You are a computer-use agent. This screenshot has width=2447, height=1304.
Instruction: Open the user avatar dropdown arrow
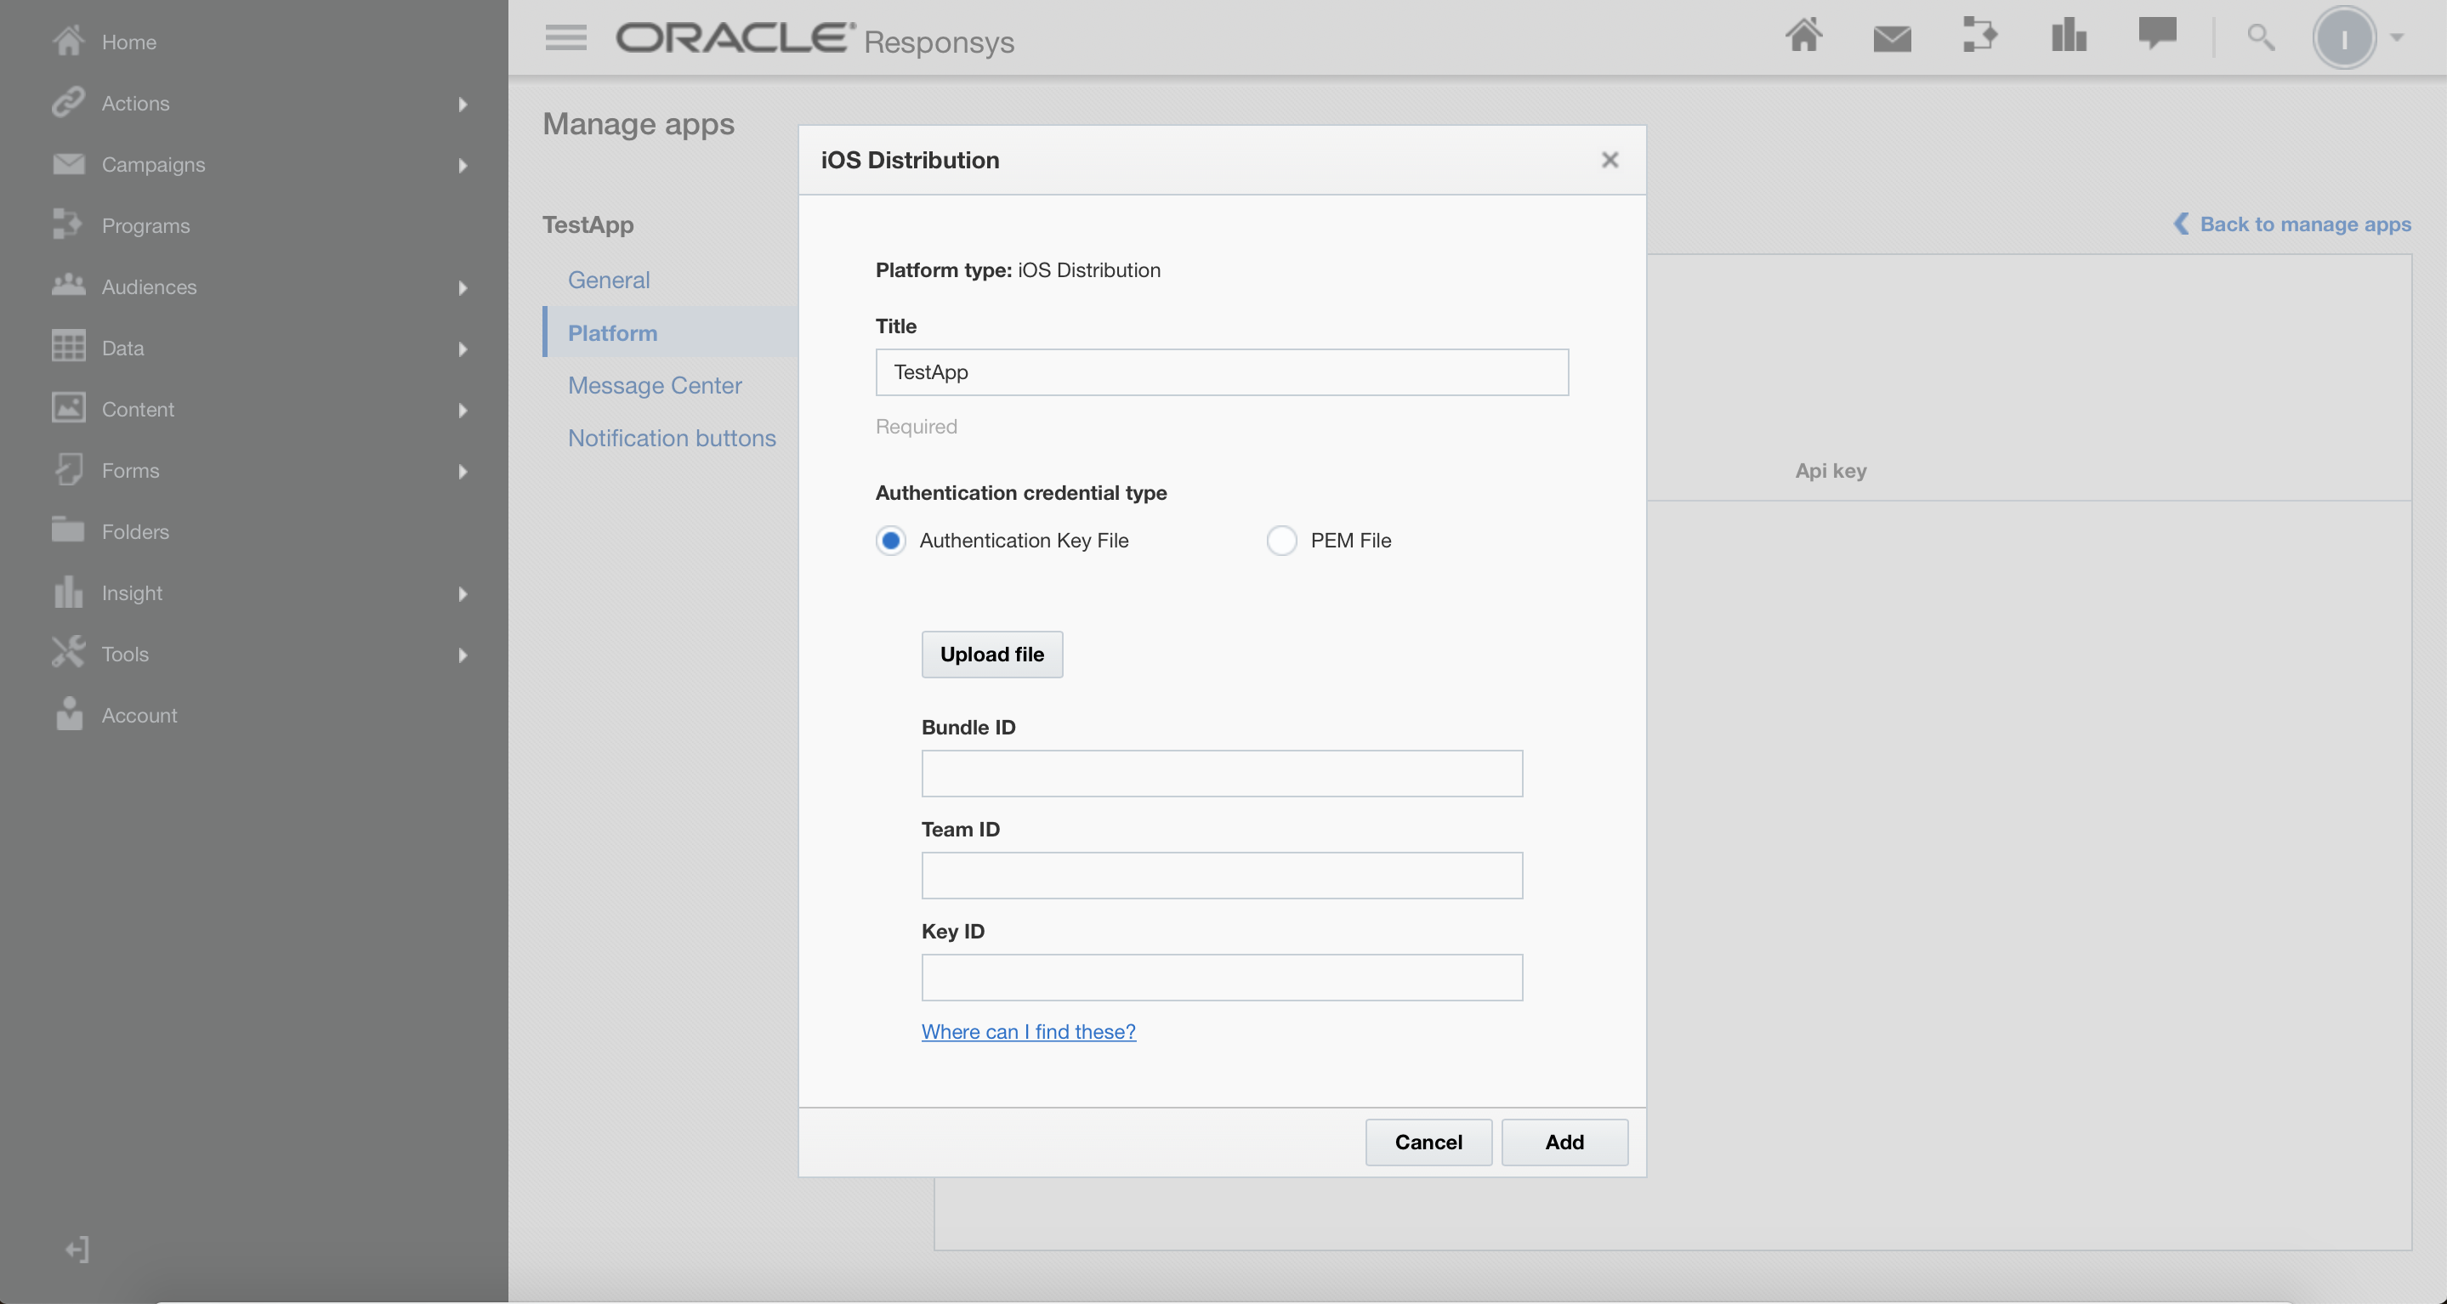point(2397,38)
